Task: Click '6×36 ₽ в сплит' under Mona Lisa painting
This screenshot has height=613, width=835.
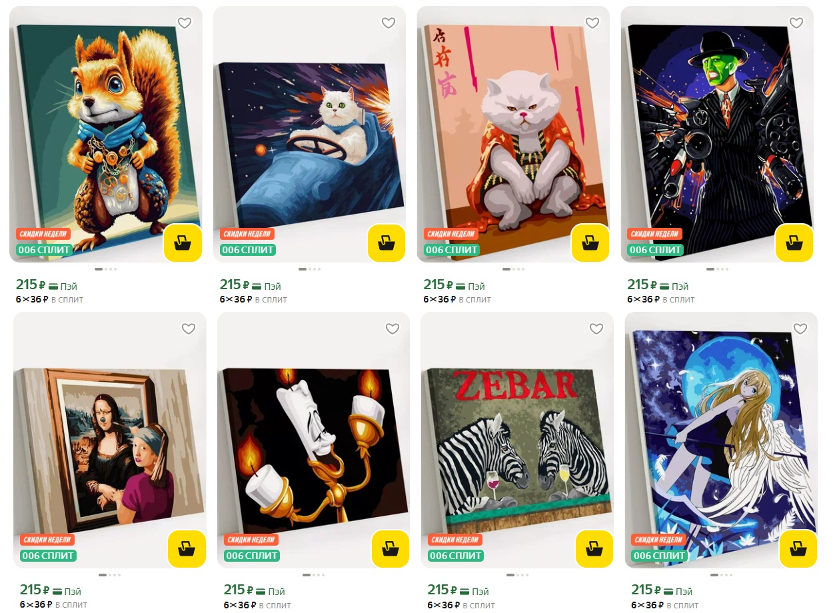Action: 54,605
